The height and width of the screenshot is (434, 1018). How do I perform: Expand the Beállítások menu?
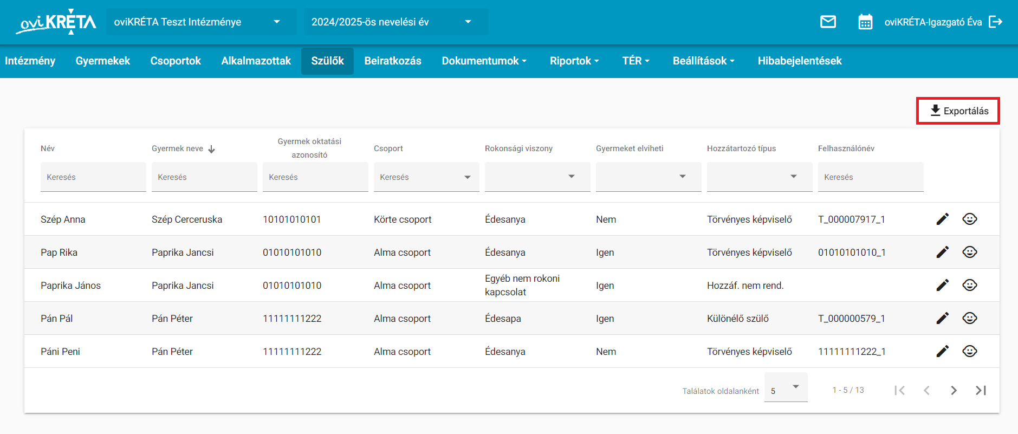(703, 61)
